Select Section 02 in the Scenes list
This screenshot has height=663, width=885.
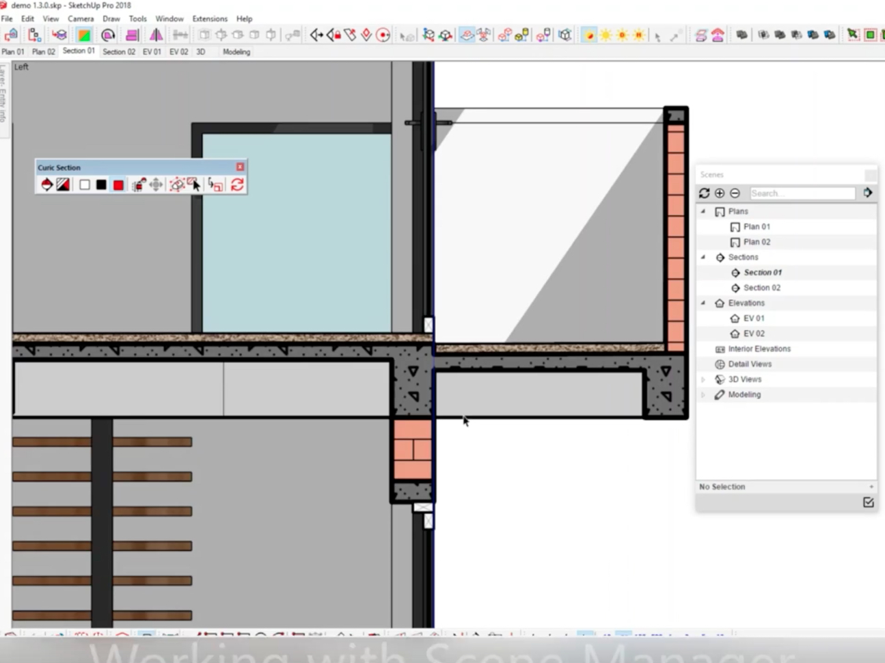tap(761, 288)
